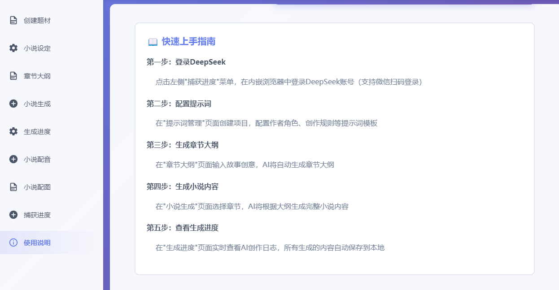Click the 快速上手指南 heading text
The width and height of the screenshot is (559, 290).
click(x=188, y=42)
